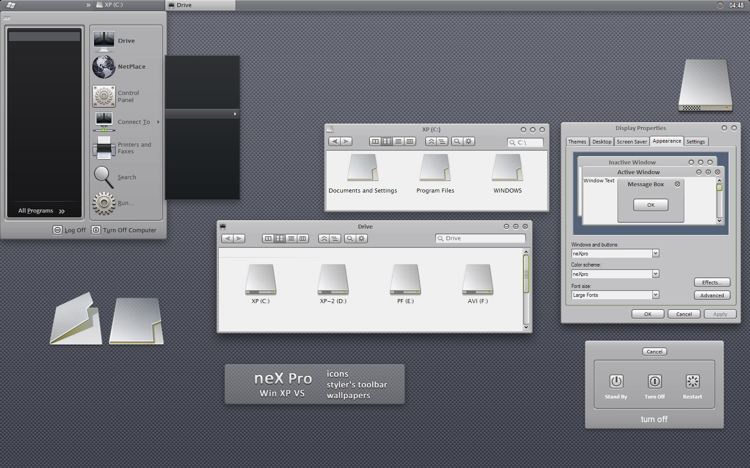This screenshot has height=468, width=750.
Task: Open Drive from the start menu
Action: click(x=125, y=41)
